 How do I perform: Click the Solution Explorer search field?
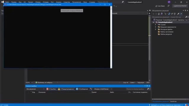(169, 17)
